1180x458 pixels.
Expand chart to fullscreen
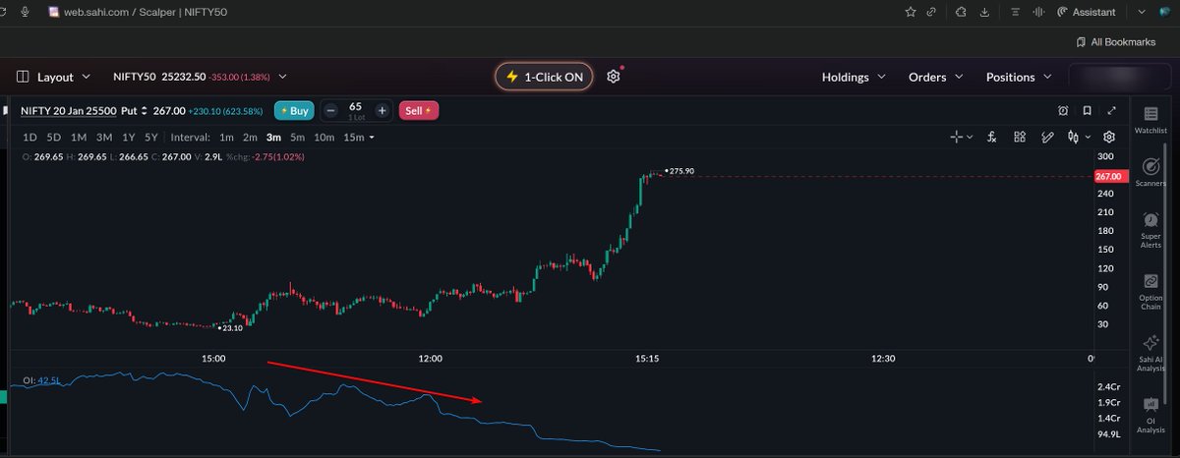1111,111
